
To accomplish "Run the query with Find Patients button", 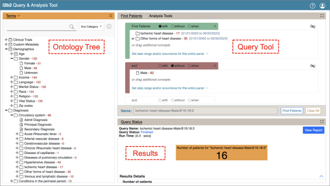I will coord(292,111).
